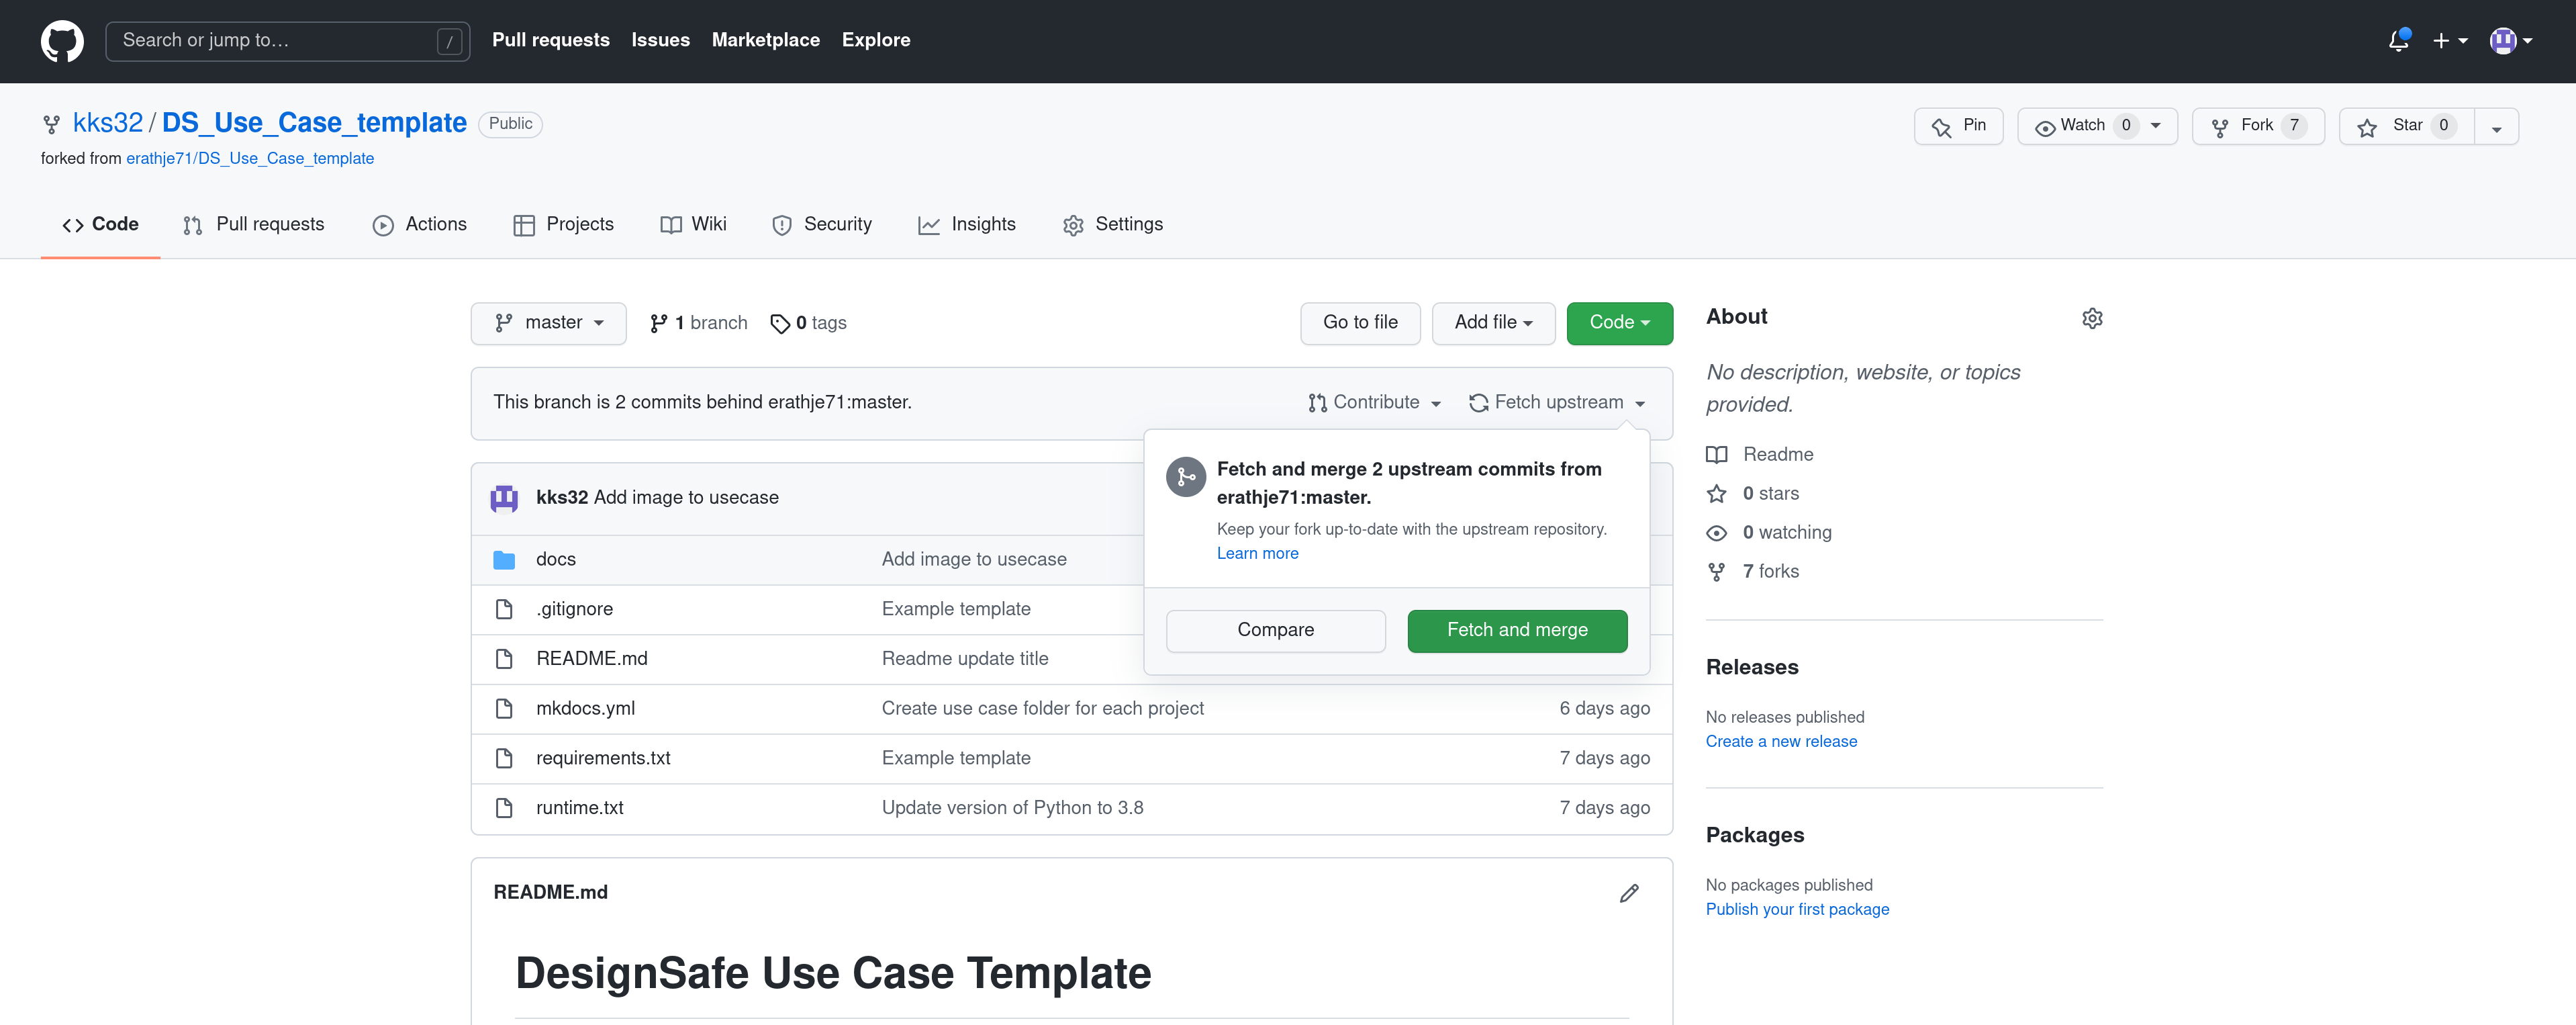Open the notifications bell
The image size is (2576, 1025).
2398,41
